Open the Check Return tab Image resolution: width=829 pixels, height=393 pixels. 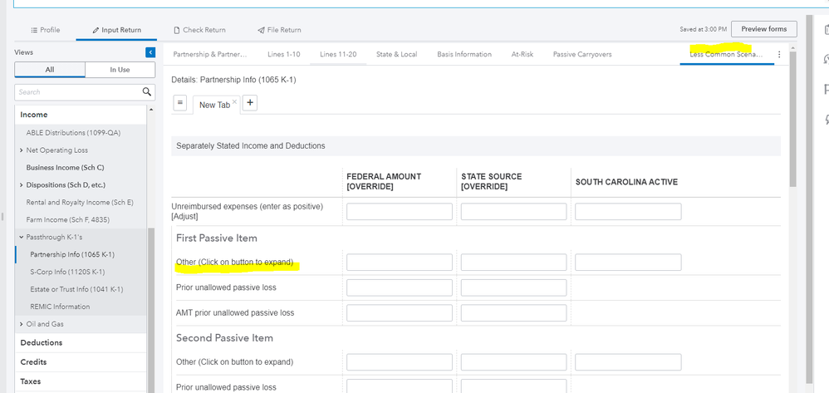point(199,30)
